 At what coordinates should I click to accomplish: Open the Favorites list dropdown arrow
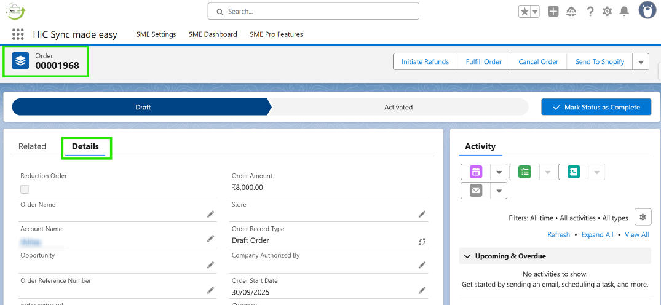pyautogui.click(x=535, y=12)
